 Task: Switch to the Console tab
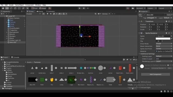[x=15, y=57]
